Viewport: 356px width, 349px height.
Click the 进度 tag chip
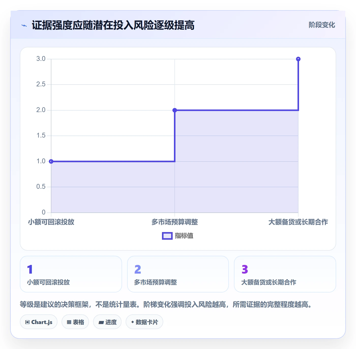click(x=107, y=322)
